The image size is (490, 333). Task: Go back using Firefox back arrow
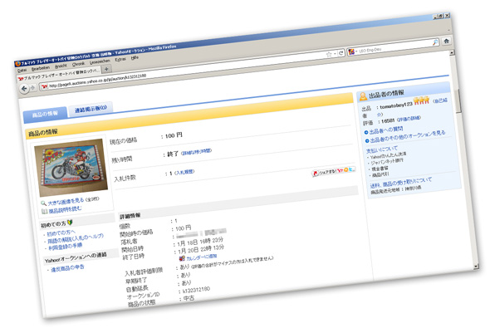click(24, 89)
